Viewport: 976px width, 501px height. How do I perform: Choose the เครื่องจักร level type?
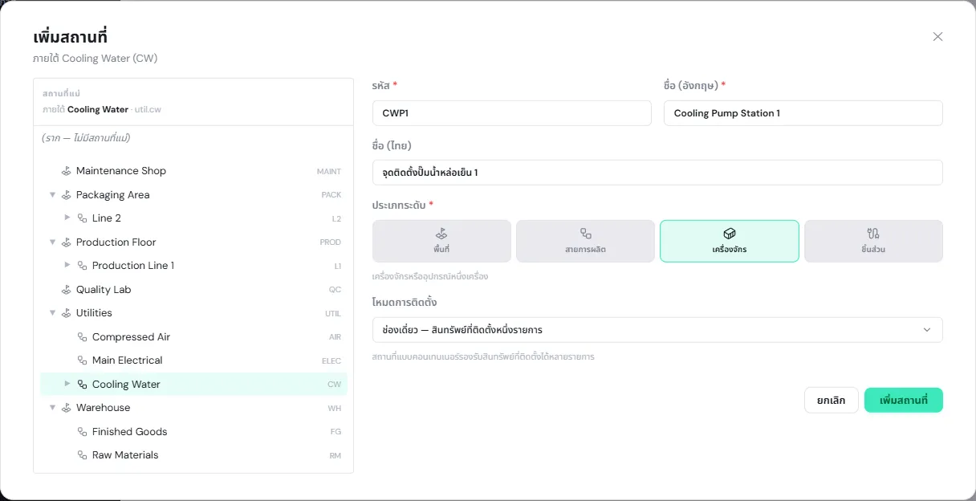tap(730, 241)
